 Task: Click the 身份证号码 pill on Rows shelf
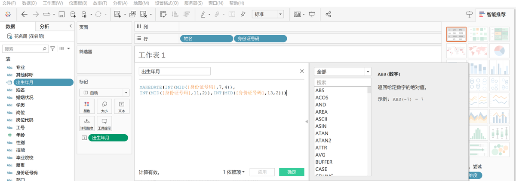click(260, 39)
